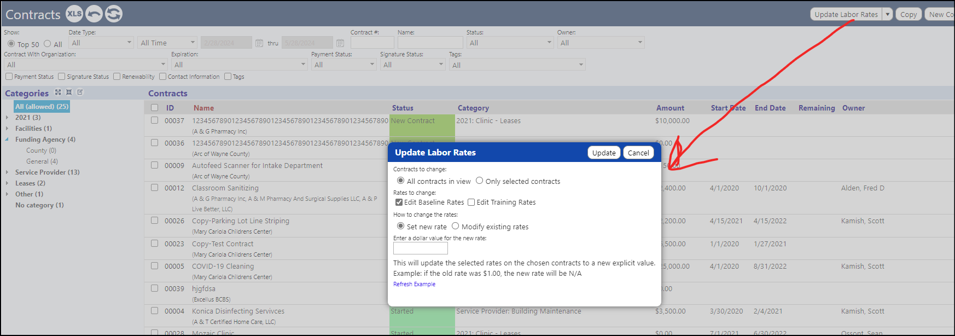Open the Update Labor Rates arrow menu
Screen dimensions: 955x336
pos(888,14)
